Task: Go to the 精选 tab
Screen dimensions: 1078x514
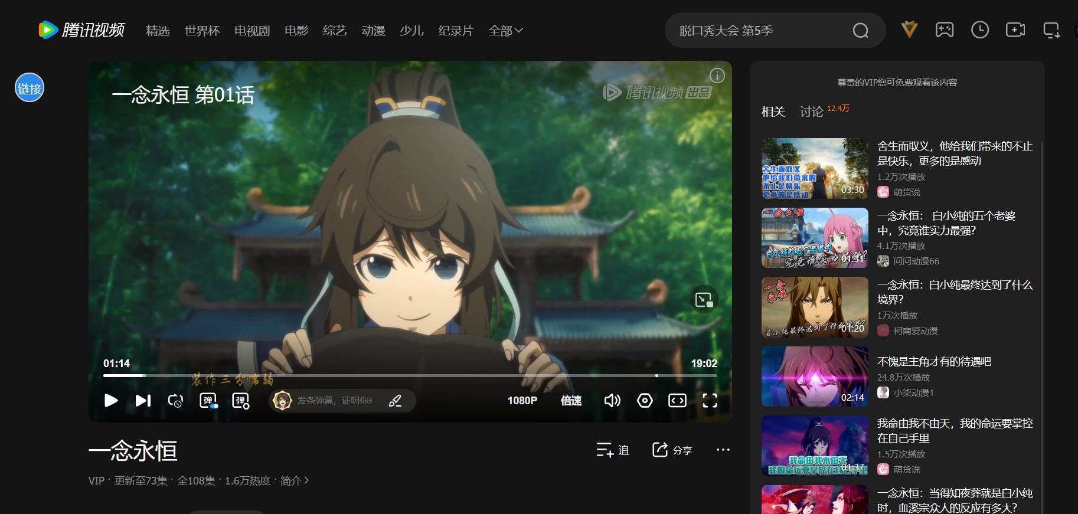Action: [x=158, y=31]
